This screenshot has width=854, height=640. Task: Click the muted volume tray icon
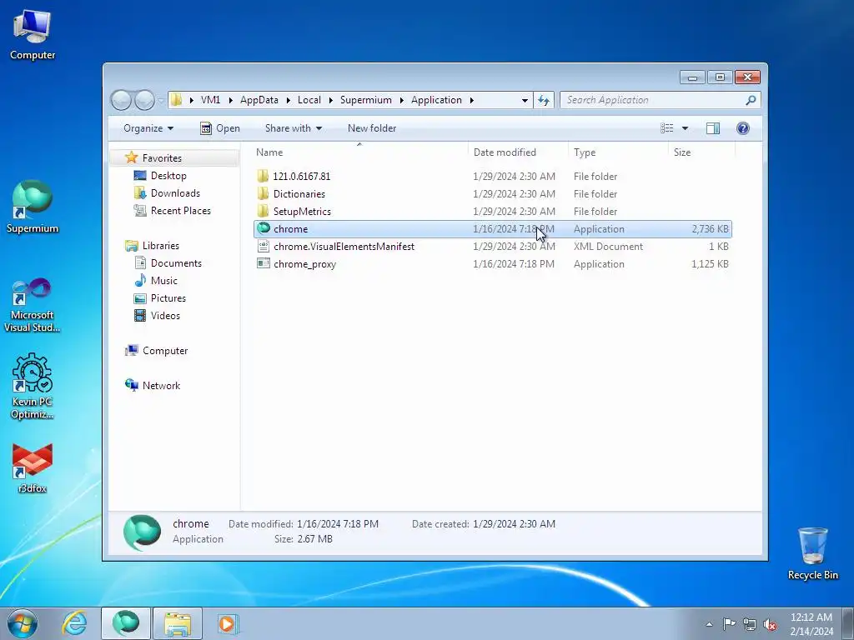[770, 624]
